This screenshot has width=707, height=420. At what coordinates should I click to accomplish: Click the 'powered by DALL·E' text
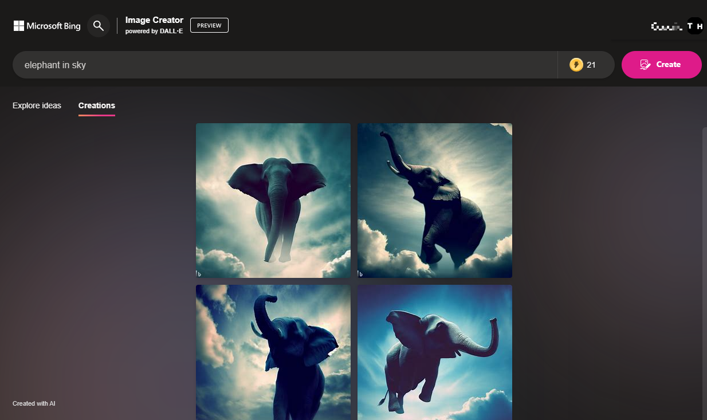154,32
